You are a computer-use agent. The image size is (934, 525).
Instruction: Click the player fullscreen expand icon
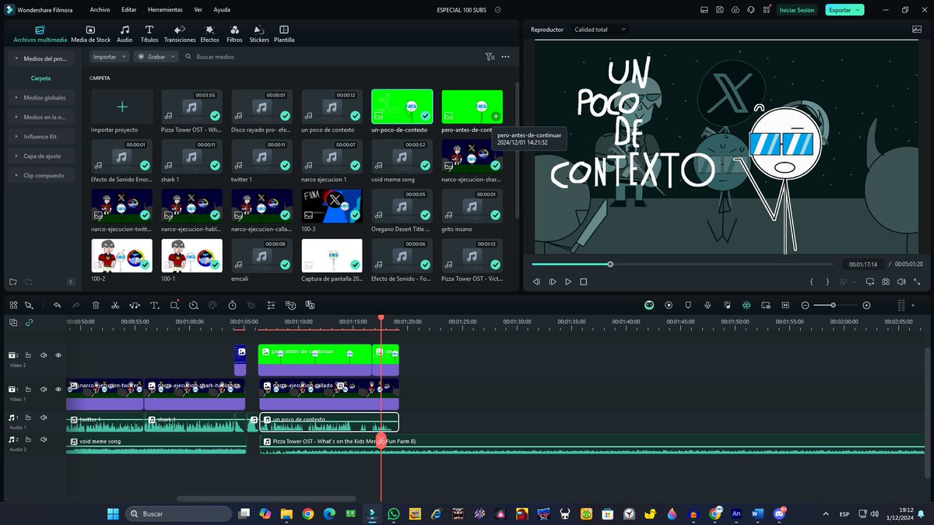click(916, 282)
